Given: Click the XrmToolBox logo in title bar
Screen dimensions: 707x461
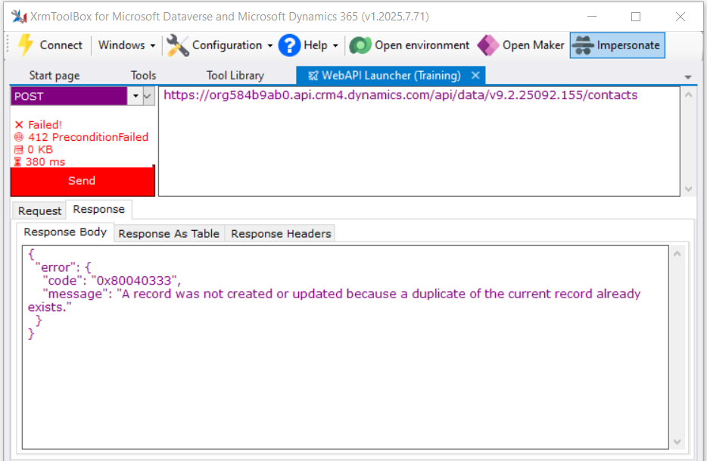Looking at the screenshot, I should pyautogui.click(x=18, y=17).
